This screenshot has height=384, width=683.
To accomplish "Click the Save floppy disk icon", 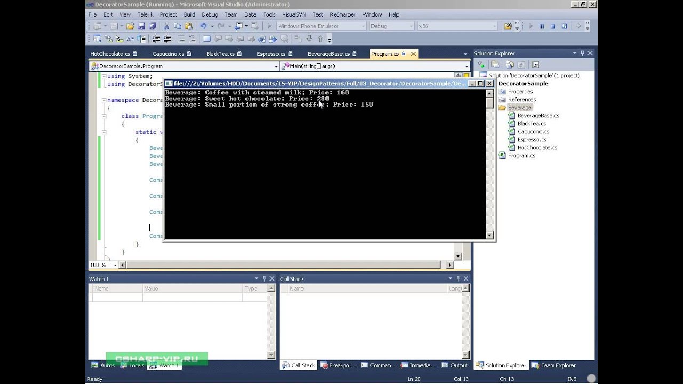I will click(141, 26).
